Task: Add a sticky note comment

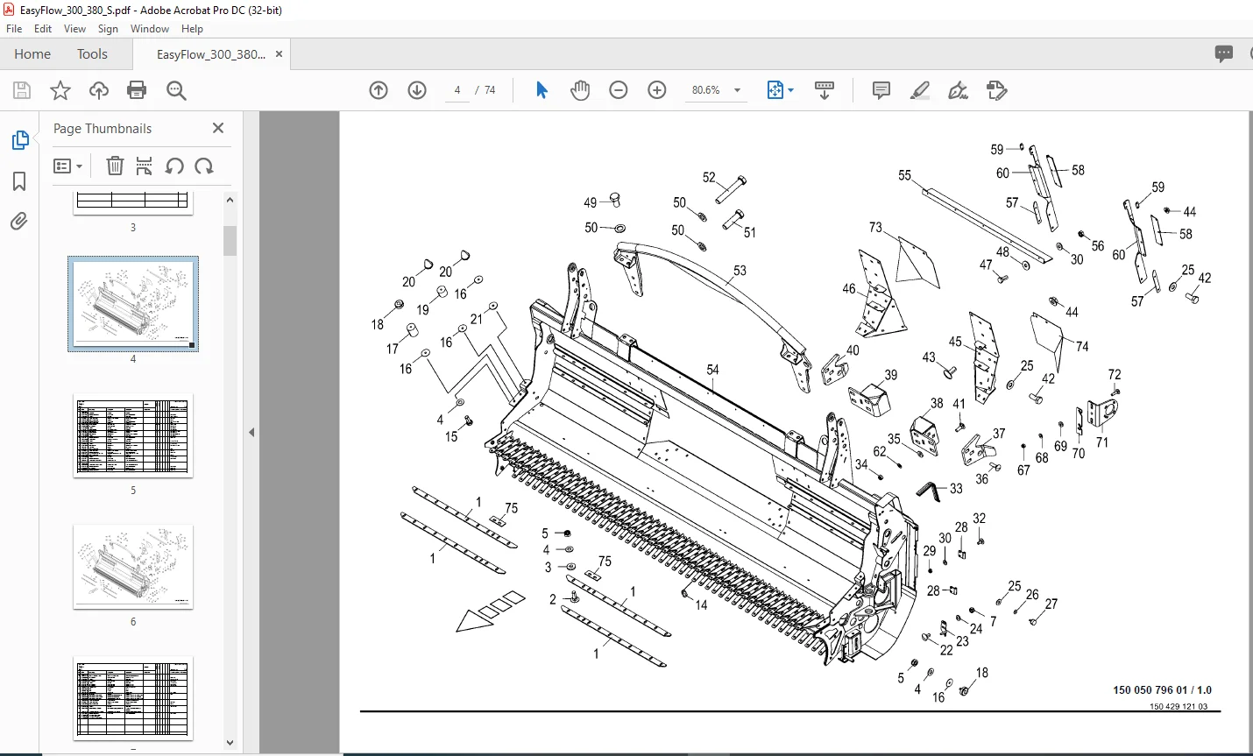Action: tap(881, 90)
